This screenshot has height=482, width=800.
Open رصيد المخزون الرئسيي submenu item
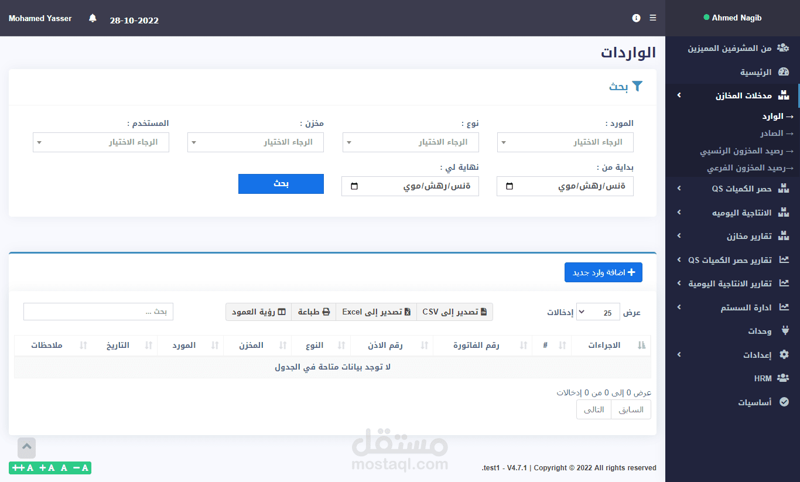(x=747, y=151)
